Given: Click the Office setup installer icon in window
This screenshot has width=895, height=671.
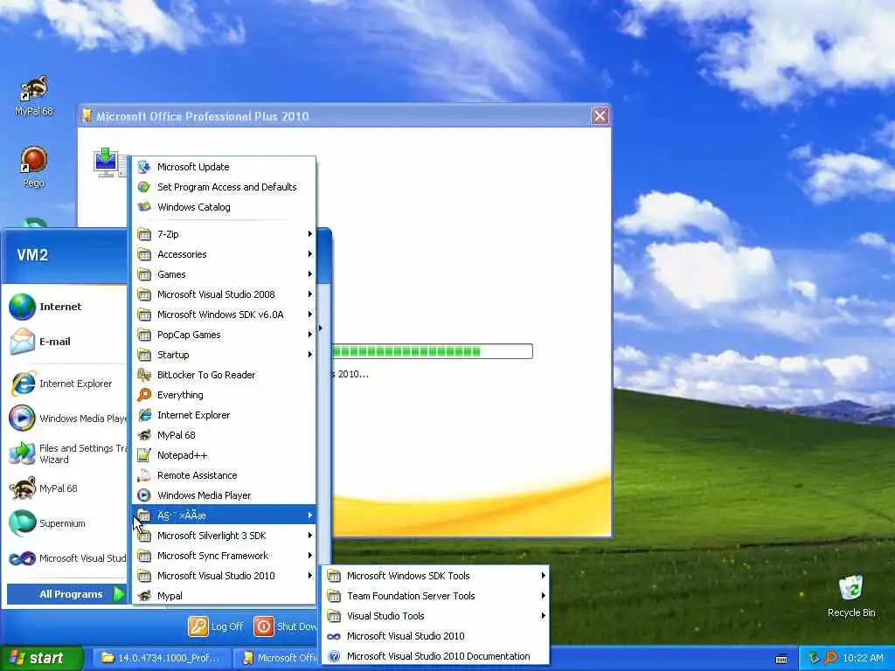Looking at the screenshot, I should [x=109, y=163].
